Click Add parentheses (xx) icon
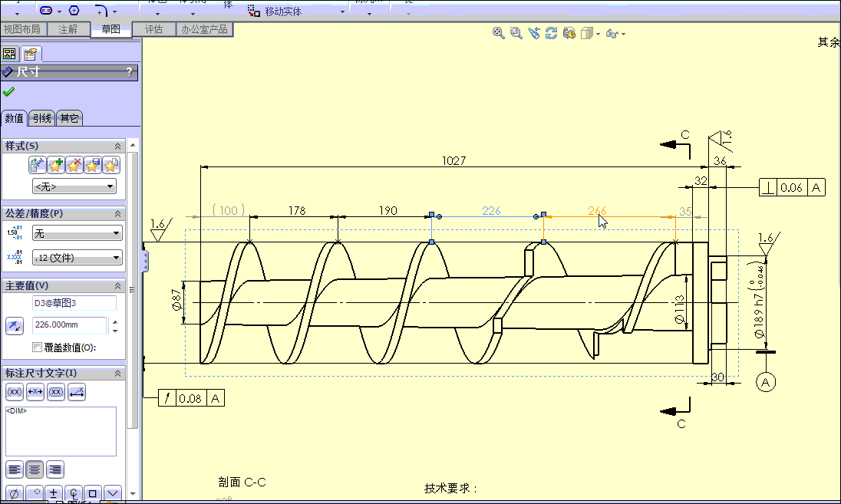The width and height of the screenshot is (841, 504). click(15, 392)
